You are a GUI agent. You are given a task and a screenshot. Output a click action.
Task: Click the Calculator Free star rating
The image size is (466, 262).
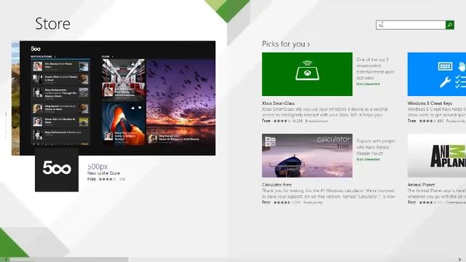[x=282, y=202]
